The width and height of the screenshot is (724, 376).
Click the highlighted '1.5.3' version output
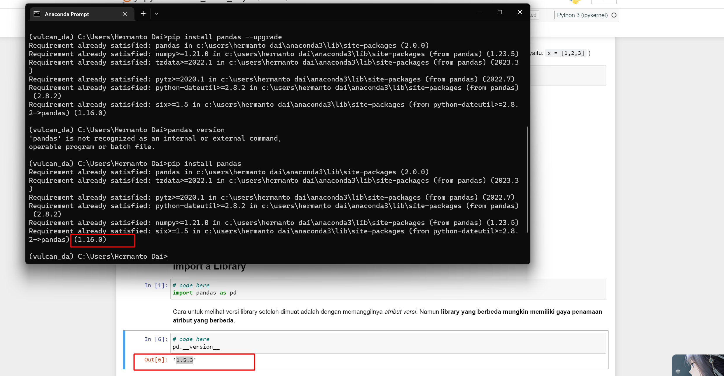185,360
